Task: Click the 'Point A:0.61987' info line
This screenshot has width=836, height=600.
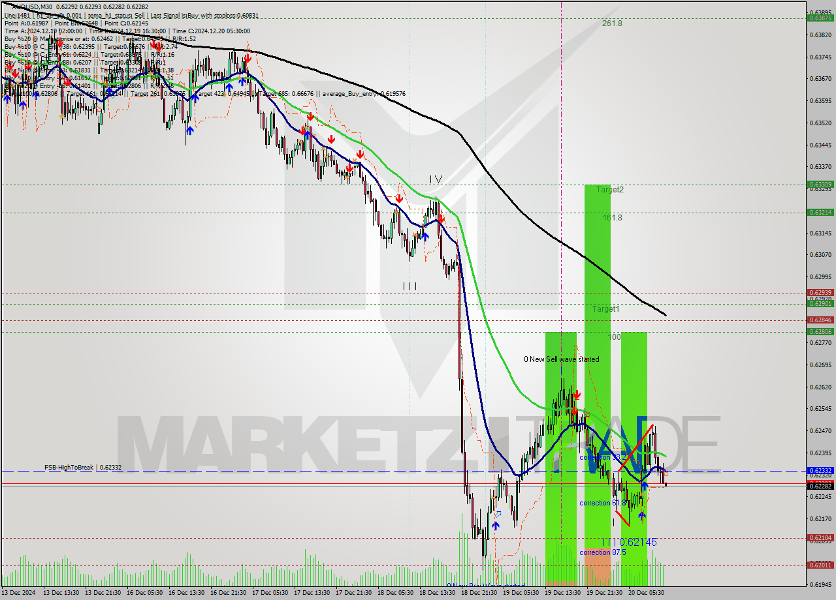Action: [x=25, y=23]
